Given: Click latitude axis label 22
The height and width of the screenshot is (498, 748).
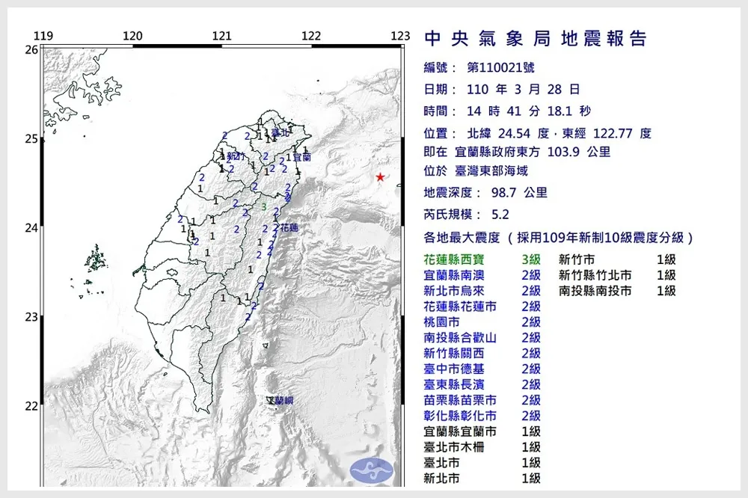Looking at the screenshot, I should (31, 406).
